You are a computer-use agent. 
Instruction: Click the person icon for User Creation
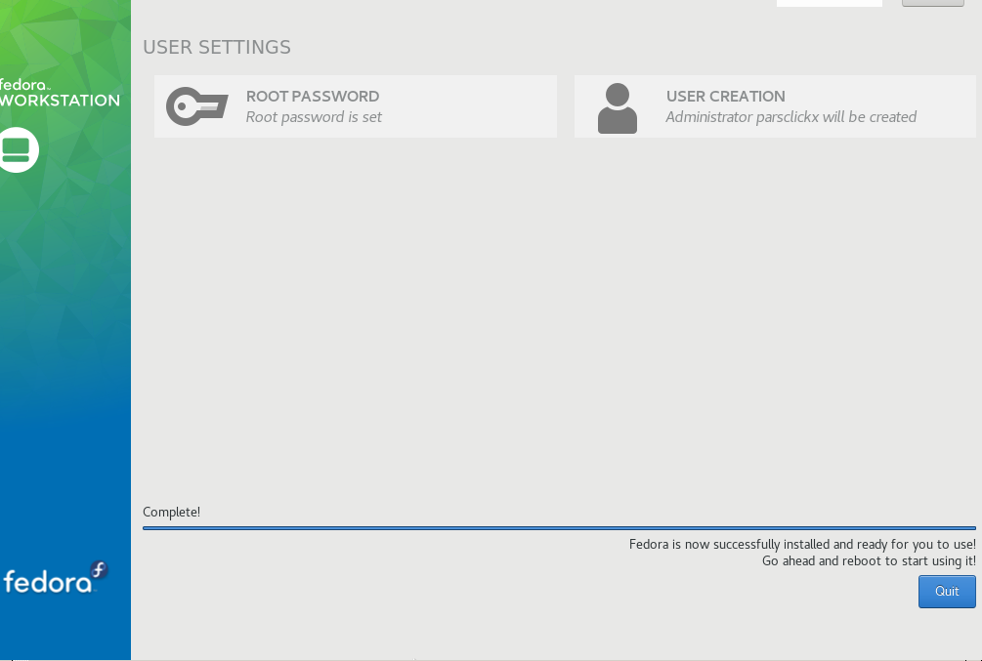click(617, 107)
